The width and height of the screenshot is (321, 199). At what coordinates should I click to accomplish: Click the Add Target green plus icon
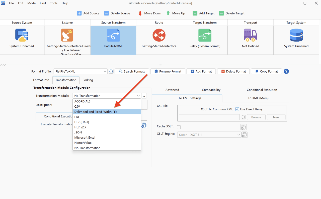click(x=195, y=13)
